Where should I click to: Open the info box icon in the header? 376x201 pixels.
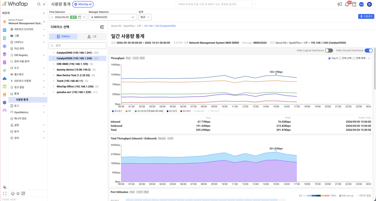tap(354, 4)
